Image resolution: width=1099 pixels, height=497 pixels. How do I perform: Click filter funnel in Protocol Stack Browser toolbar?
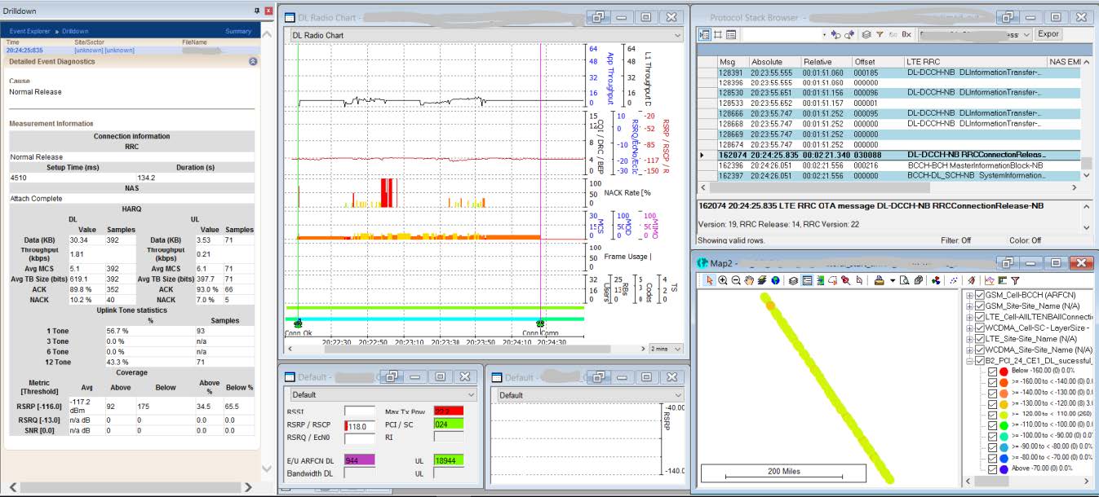[x=880, y=35]
